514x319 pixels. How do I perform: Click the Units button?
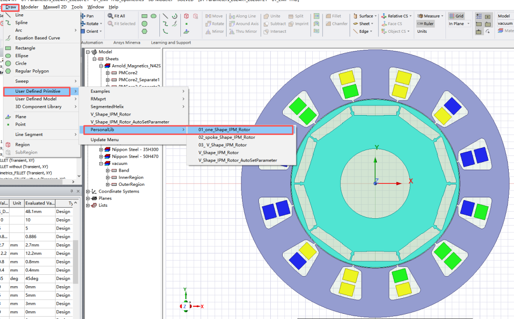coord(422,31)
